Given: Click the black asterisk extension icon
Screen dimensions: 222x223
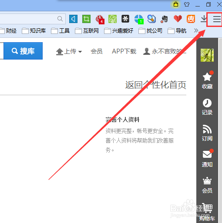Looking at the screenshot, I should click(x=125, y=19).
